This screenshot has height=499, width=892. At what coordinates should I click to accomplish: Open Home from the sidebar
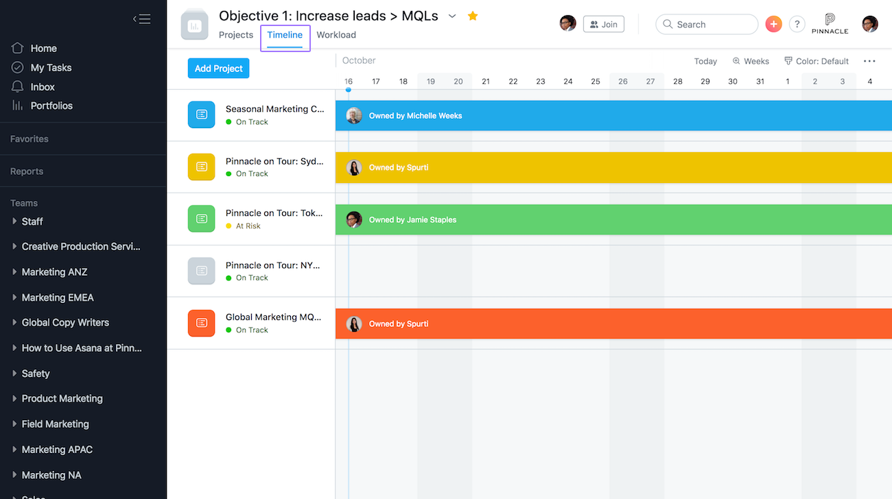(x=34, y=48)
